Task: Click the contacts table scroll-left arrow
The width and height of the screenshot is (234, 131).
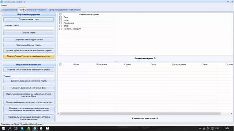Action: pos(59,114)
